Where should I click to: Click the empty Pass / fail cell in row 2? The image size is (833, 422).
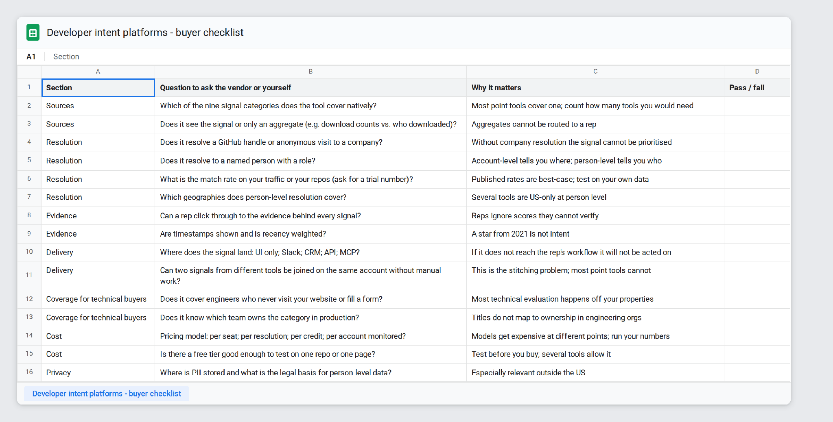coord(757,106)
